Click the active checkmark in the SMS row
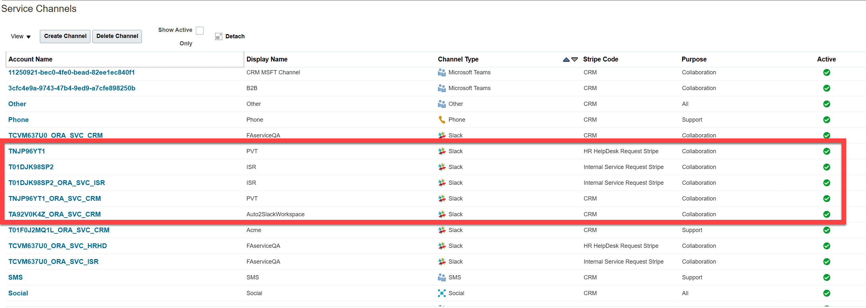This screenshot has height=308, width=866. (x=827, y=278)
